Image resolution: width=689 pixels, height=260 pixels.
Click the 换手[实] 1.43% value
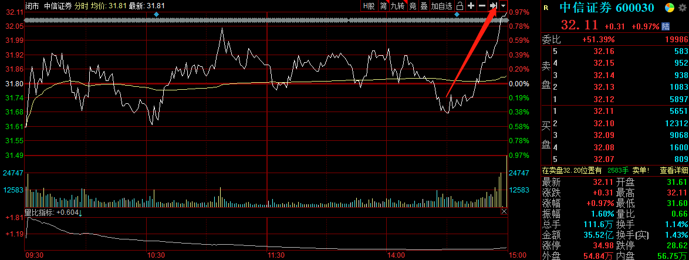tap(677, 235)
